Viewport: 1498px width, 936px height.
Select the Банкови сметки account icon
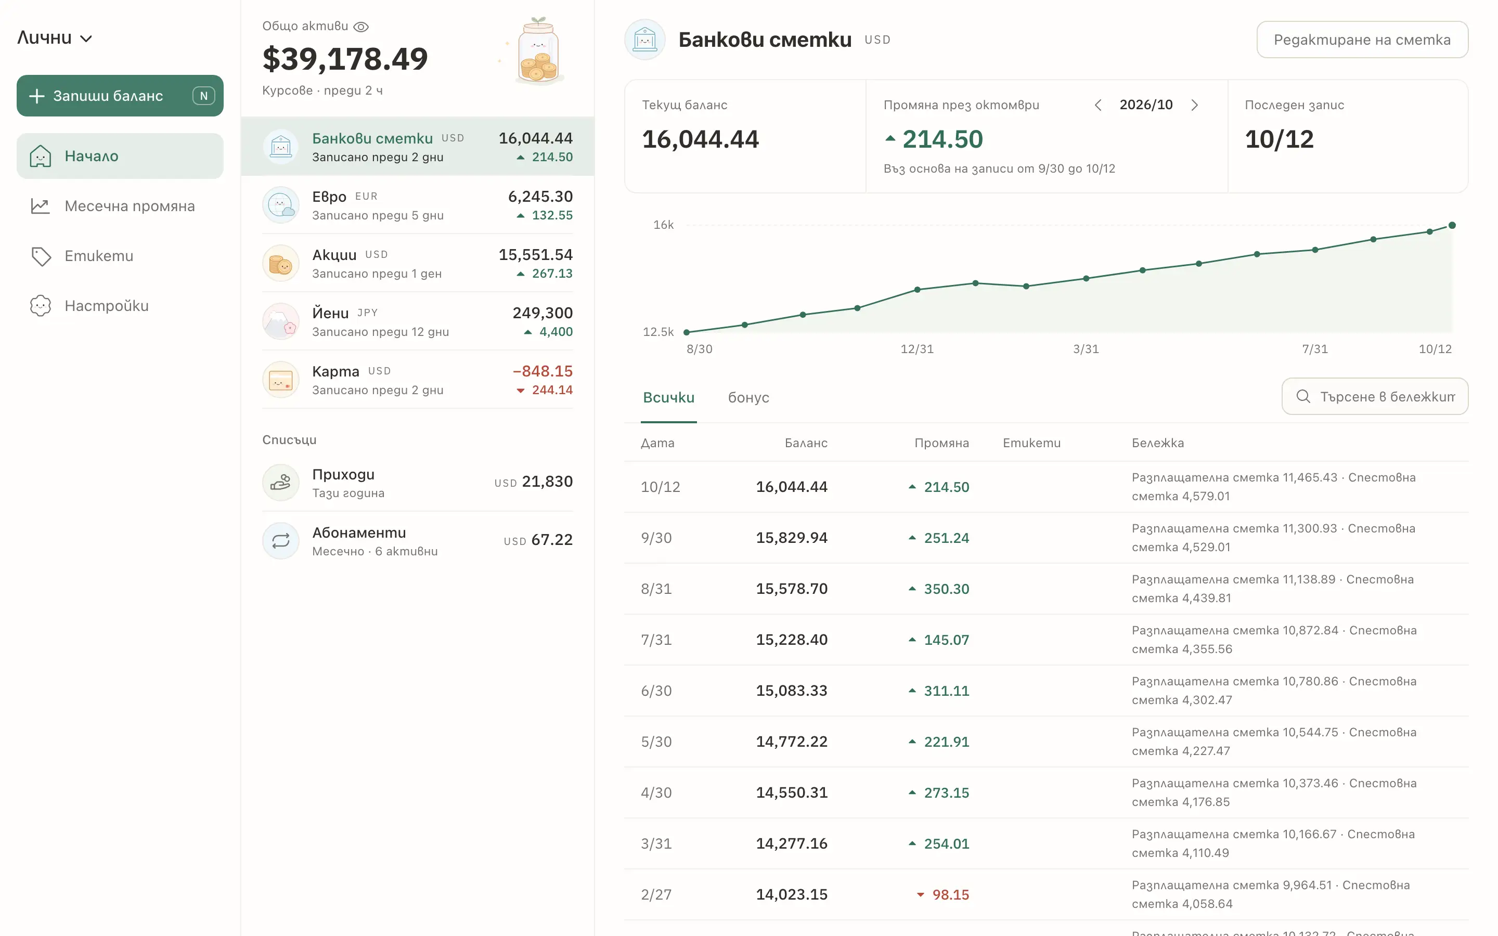280,147
